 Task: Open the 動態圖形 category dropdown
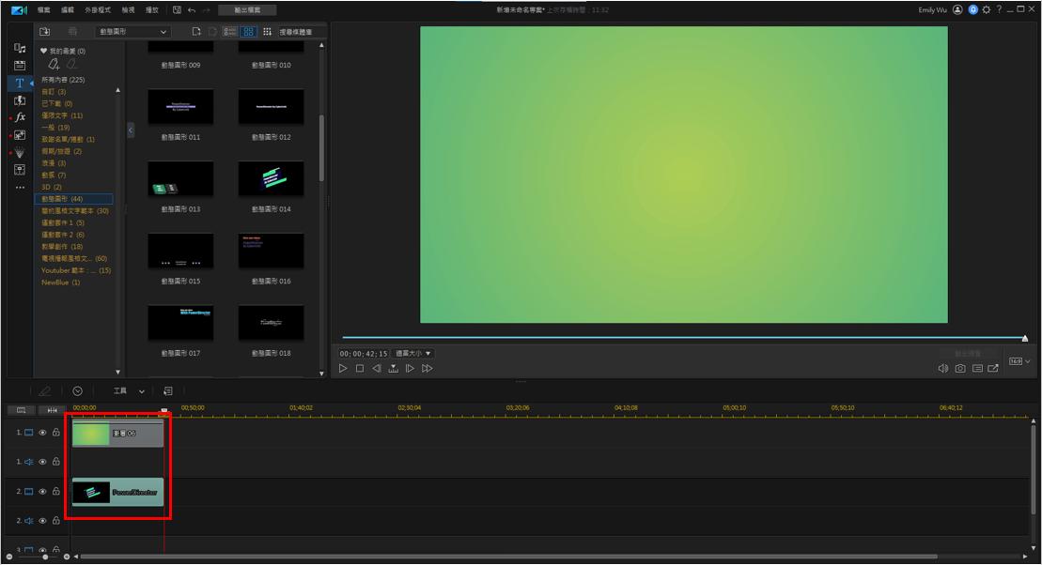[133, 31]
